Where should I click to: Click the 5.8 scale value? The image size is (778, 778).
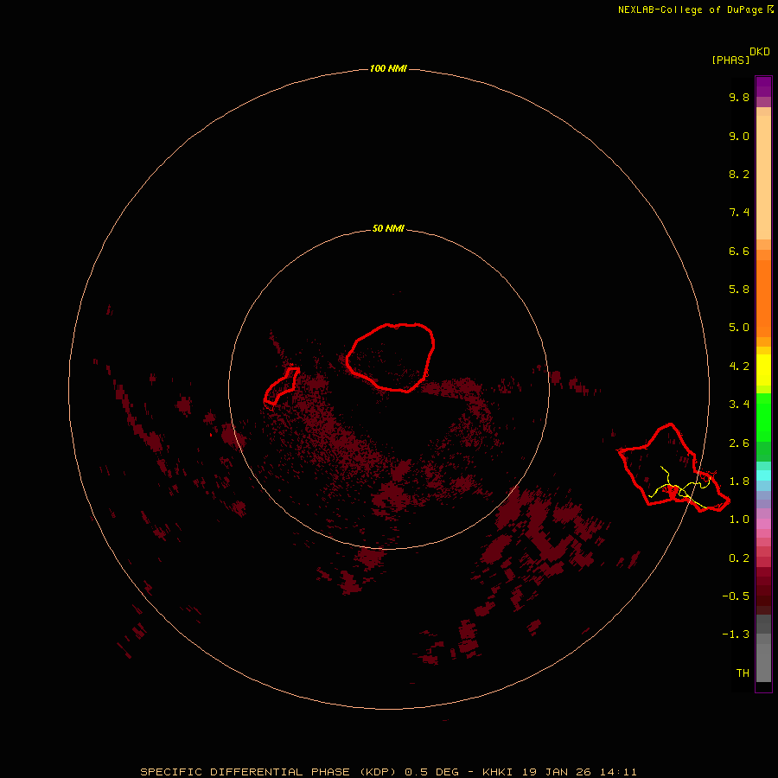739,290
